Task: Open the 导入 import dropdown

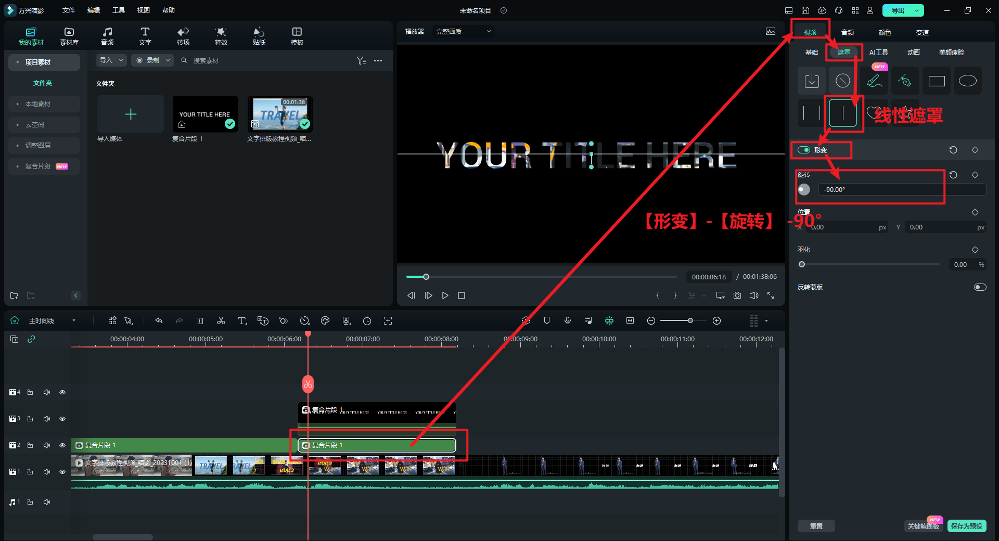Action: pyautogui.click(x=111, y=60)
